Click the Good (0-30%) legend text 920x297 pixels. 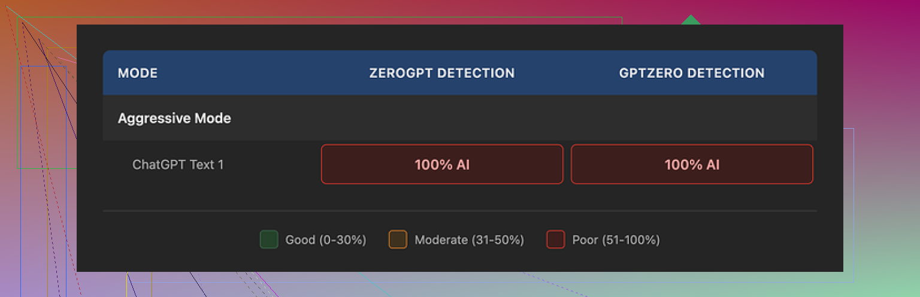click(326, 240)
